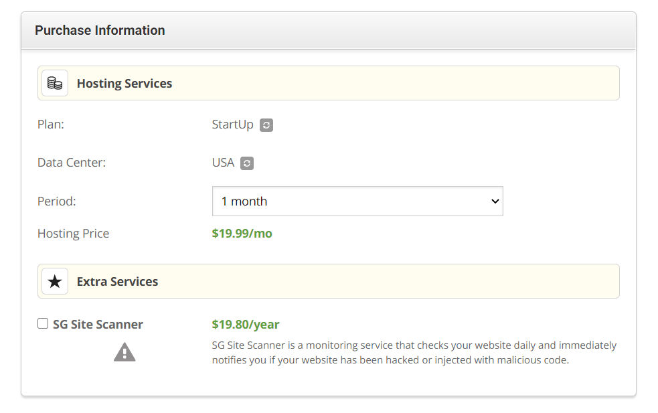Click the $19.80/year scanner price
This screenshot has width=658, height=413.
coord(246,325)
